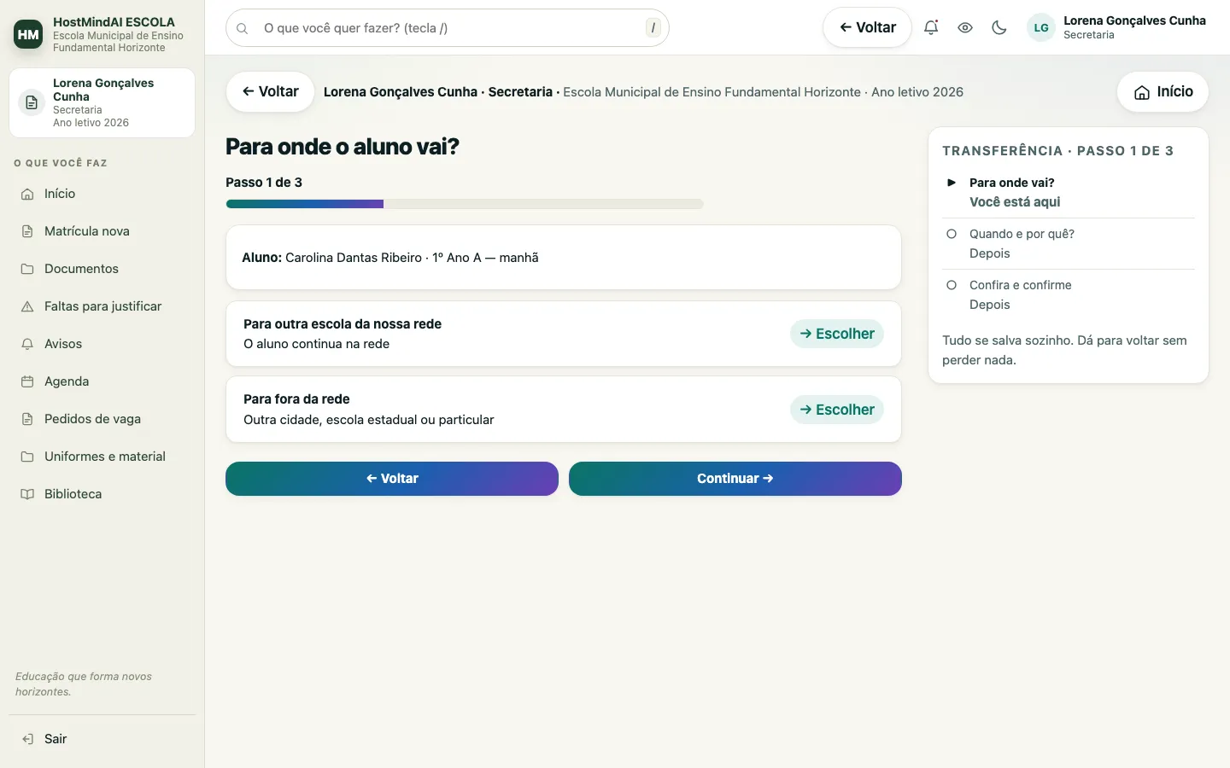Click the Início house icon in sidebar

(x=27, y=194)
